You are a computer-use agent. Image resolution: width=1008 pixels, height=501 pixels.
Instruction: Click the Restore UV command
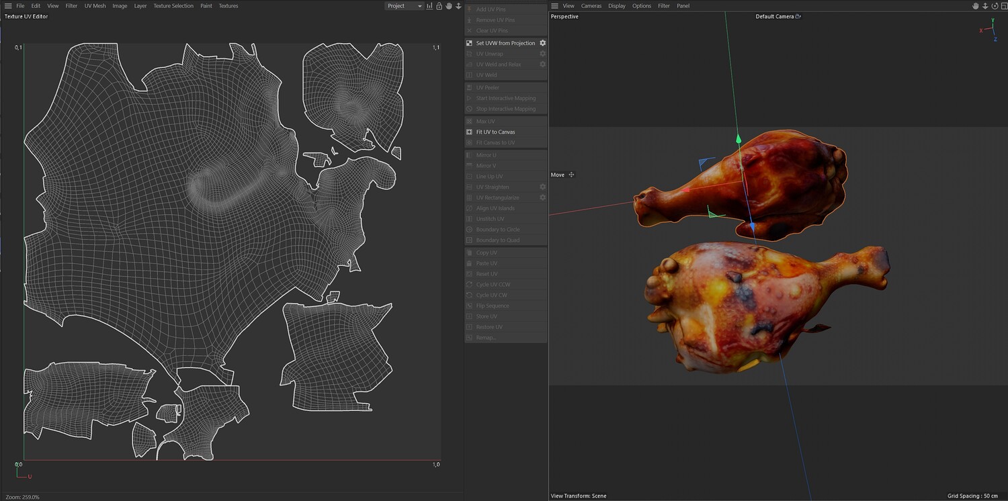click(505, 327)
